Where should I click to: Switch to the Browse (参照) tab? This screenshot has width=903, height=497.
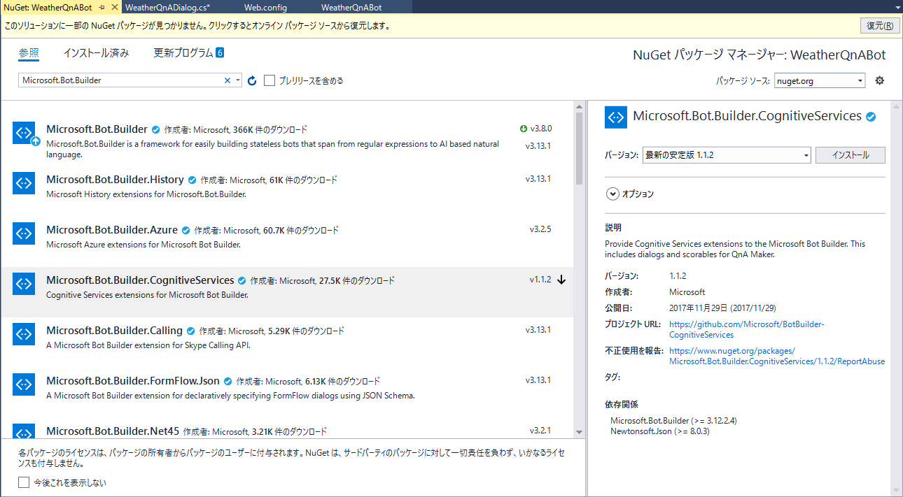tap(29, 53)
